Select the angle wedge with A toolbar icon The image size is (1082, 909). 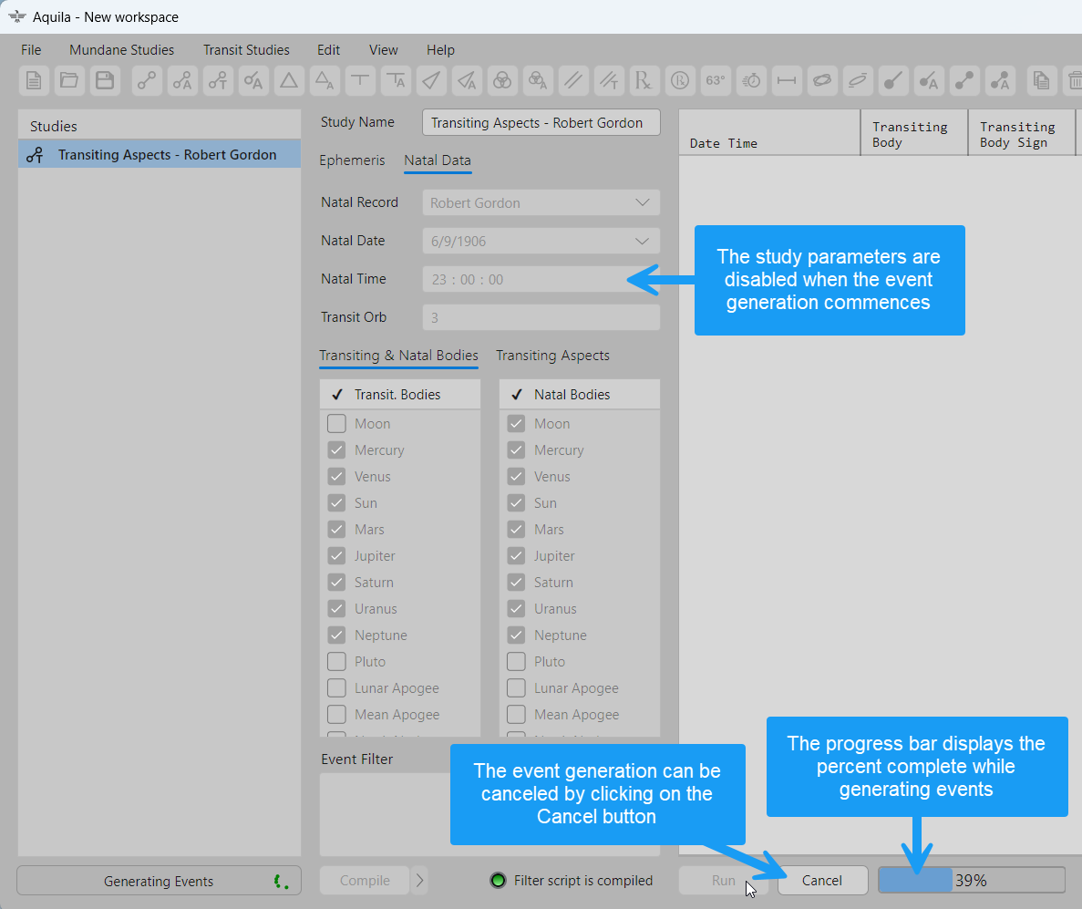pyautogui.click(x=467, y=81)
